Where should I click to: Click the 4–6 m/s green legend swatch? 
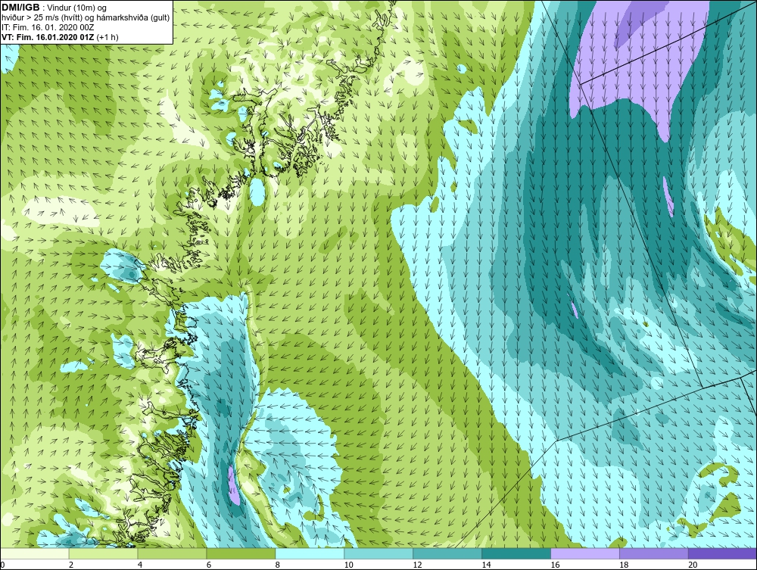173,553
